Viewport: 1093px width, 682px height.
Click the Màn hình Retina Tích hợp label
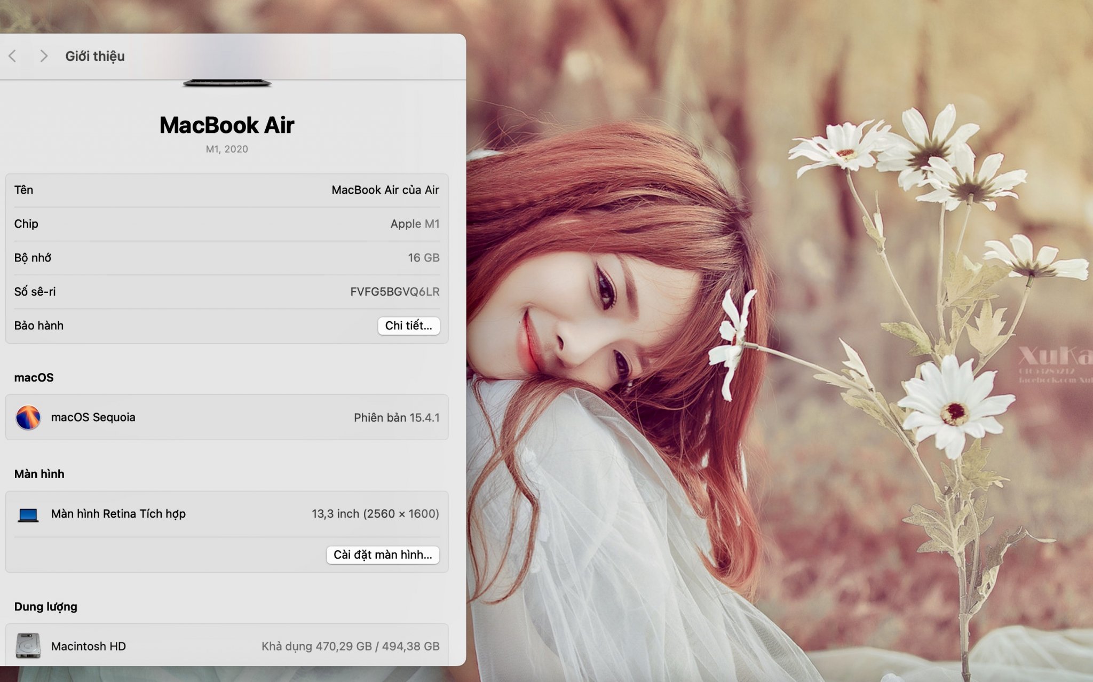(x=118, y=514)
